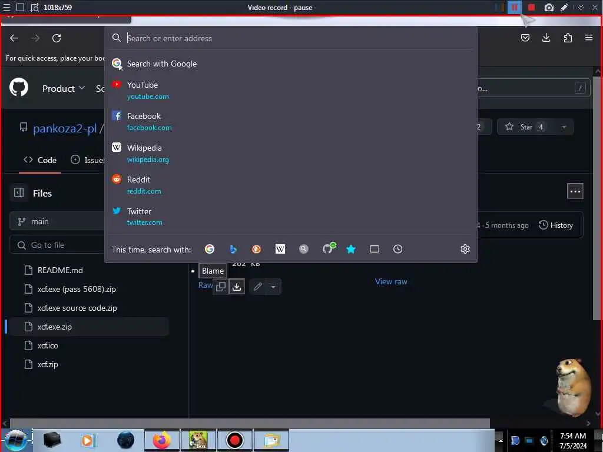The image size is (603, 452).
Task: Pause recording in the video recorder bar
Action: point(515,7)
